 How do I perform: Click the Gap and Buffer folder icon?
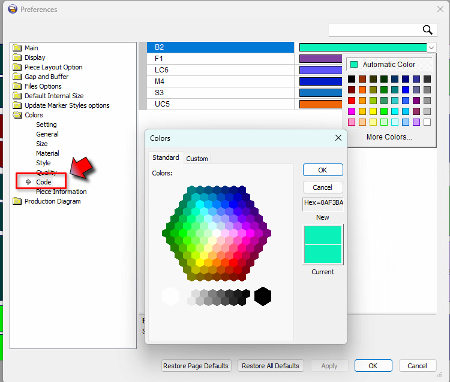point(17,77)
